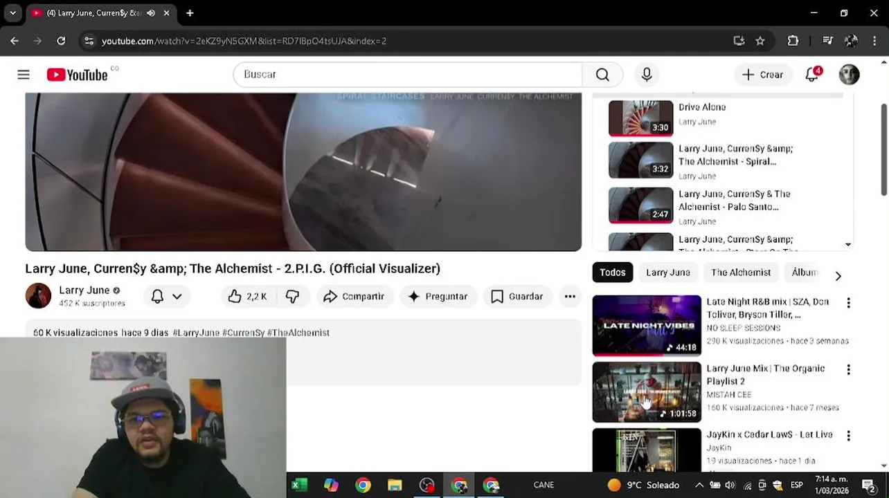
Task: Click the page vertical scrollbar
Action: [883, 149]
